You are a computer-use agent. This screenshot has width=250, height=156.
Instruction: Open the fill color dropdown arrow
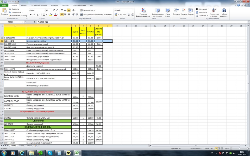click(x=53, y=15)
